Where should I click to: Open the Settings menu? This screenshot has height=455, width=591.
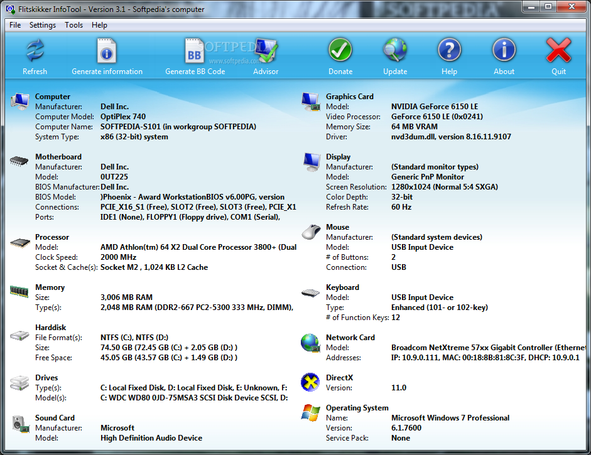43,25
